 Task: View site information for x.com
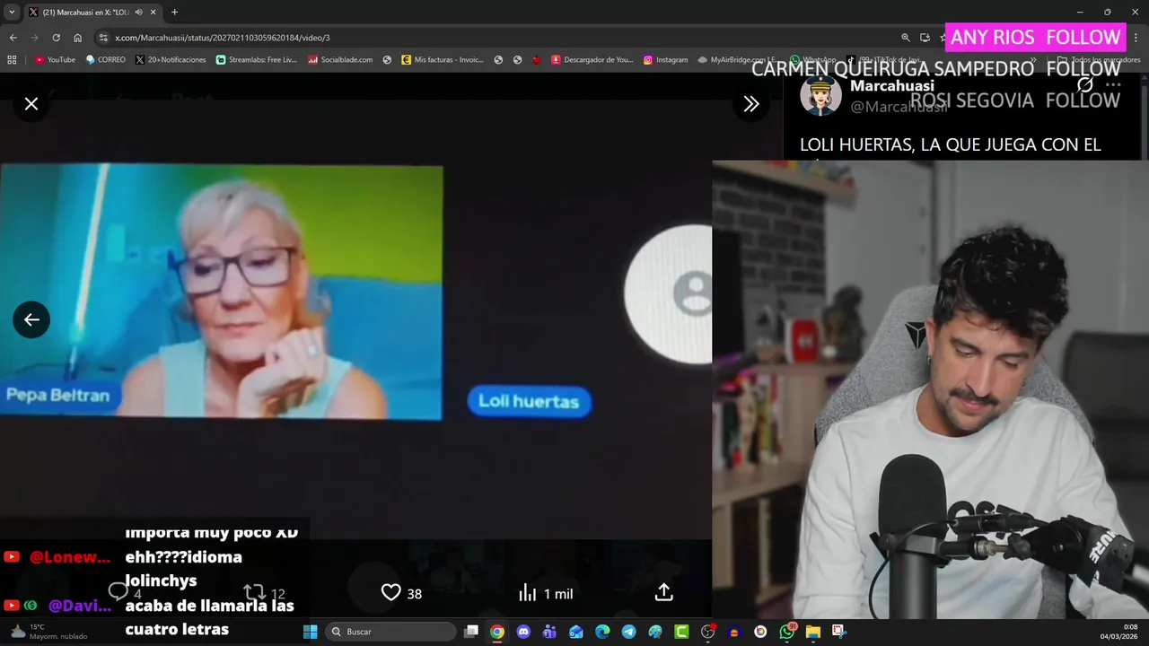coord(103,38)
